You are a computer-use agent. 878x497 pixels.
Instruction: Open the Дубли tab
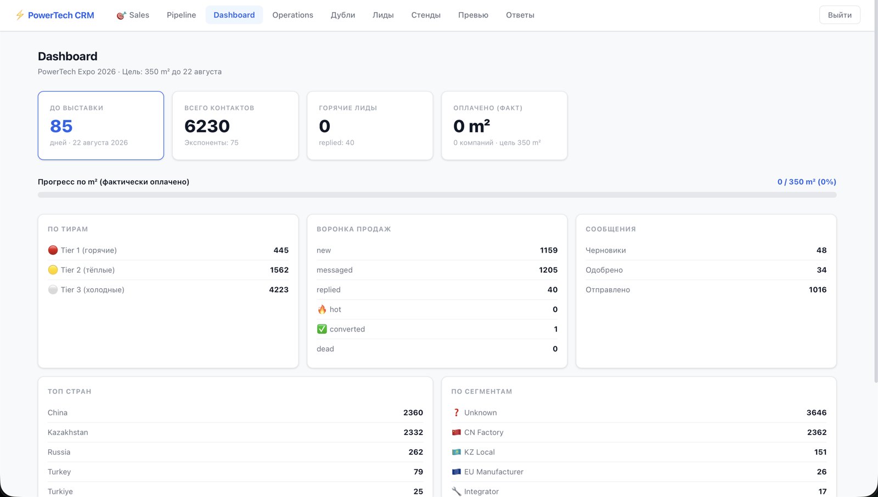tap(343, 15)
